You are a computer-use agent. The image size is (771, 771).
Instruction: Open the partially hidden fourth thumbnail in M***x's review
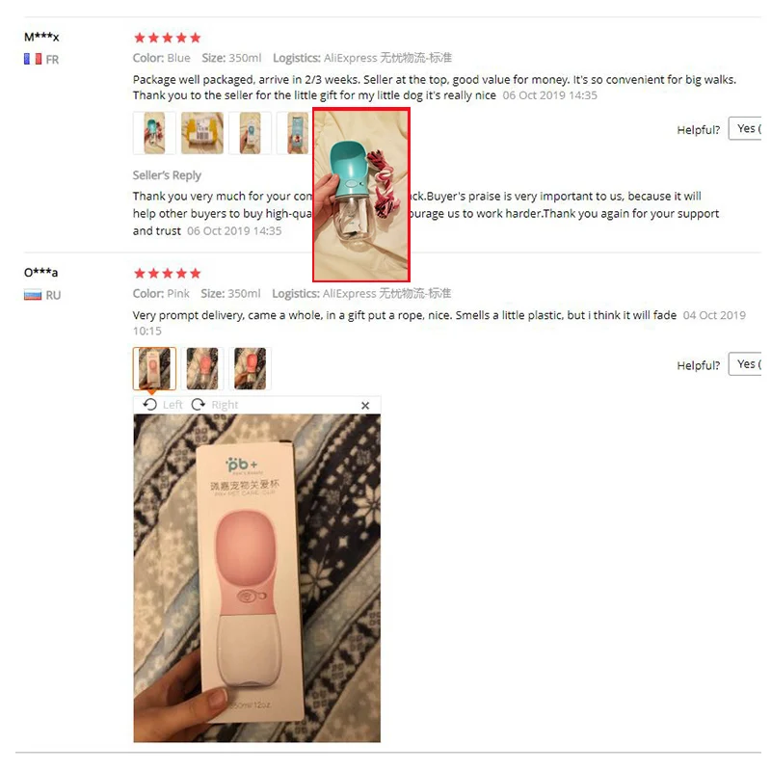pyautogui.click(x=294, y=133)
